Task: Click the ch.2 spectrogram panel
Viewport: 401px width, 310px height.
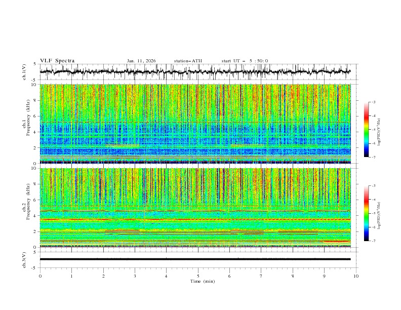Action: (x=195, y=208)
